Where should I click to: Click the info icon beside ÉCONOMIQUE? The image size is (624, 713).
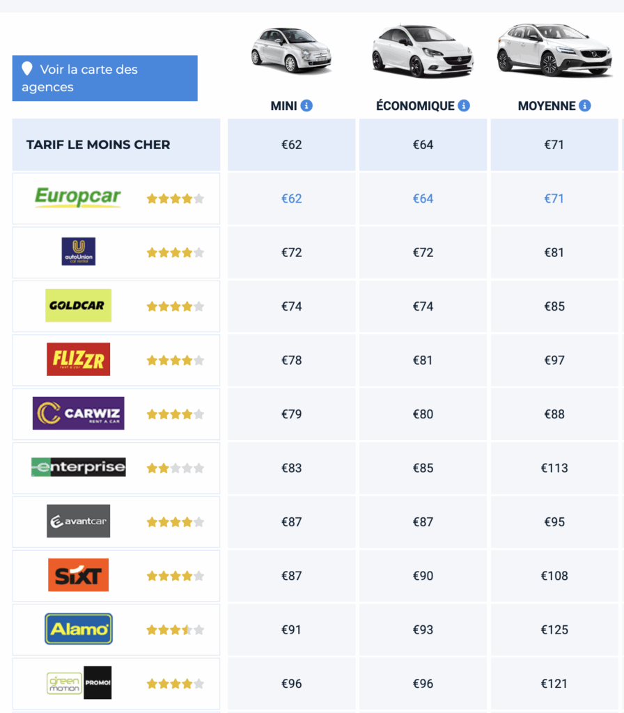pyautogui.click(x=464, y=106)
